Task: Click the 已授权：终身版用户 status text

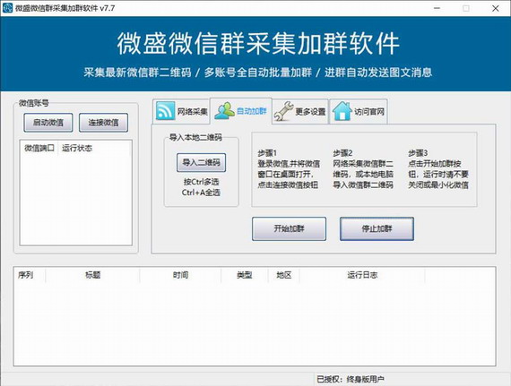Action: point(351,379)
